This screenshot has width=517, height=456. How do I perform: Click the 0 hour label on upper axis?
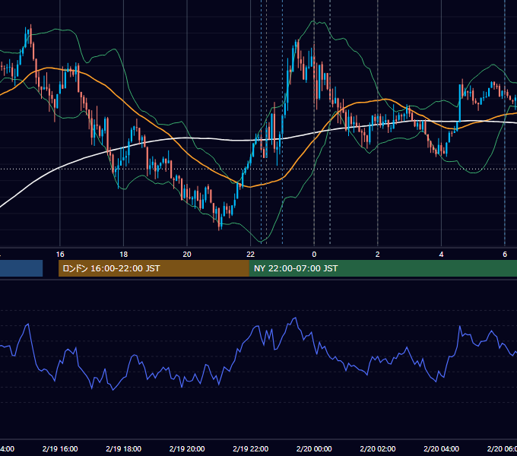pos(314,255)
